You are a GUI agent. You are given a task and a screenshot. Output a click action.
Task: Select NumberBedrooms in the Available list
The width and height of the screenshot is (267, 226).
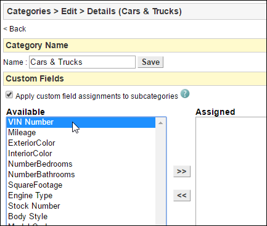pos(81,164)
